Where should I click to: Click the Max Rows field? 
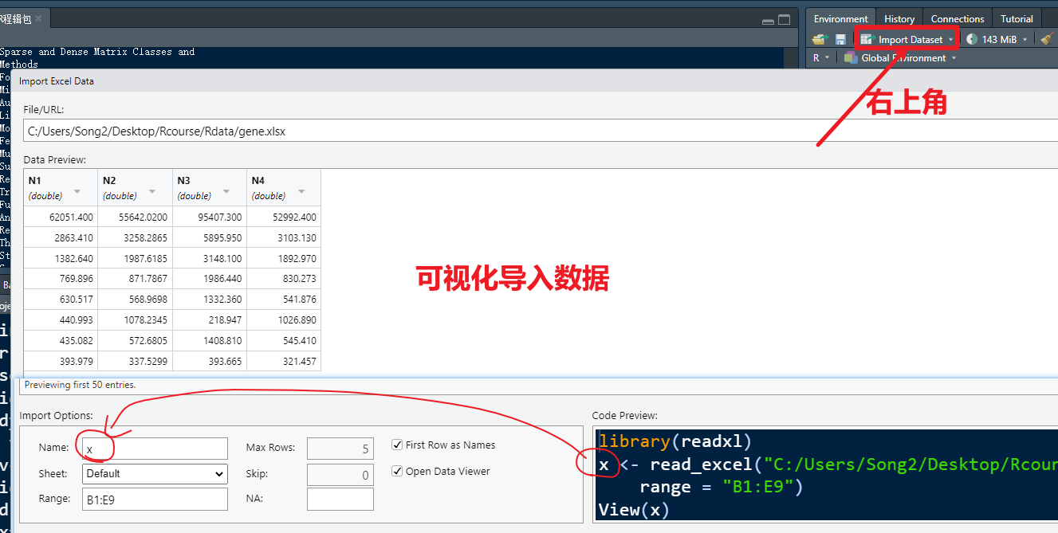pos(340,449)
